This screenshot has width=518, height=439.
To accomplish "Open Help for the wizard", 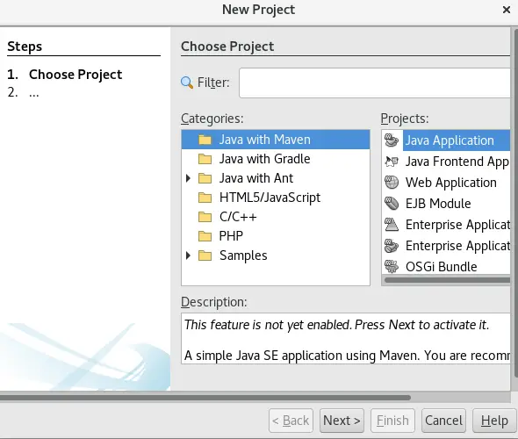I will pos(494,421).
